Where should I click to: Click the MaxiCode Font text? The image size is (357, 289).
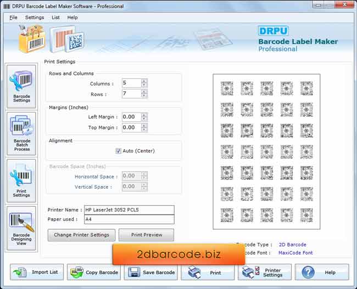pyautogui.click(x=295, y=253)
